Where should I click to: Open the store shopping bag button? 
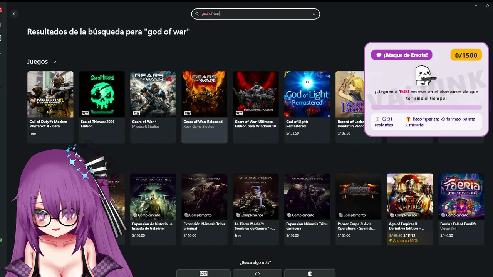(310, 274)
